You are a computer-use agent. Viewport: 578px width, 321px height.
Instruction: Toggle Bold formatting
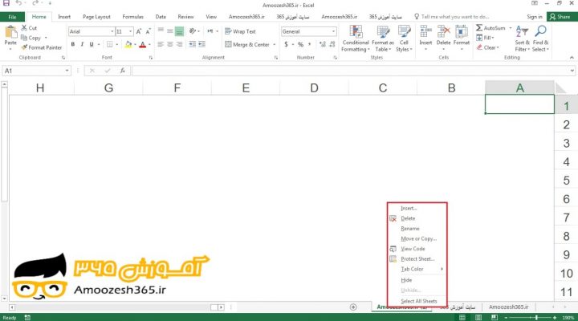coord(73,44)
